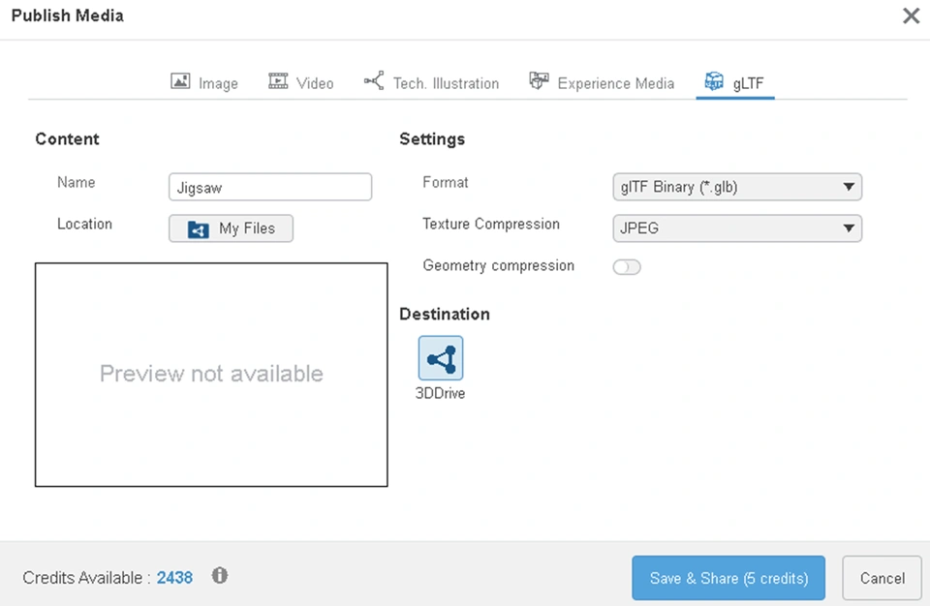The height and width of the screenshot is (606, 930).
Task: Click the Image tab icon
Action: (x=180, y=82)
